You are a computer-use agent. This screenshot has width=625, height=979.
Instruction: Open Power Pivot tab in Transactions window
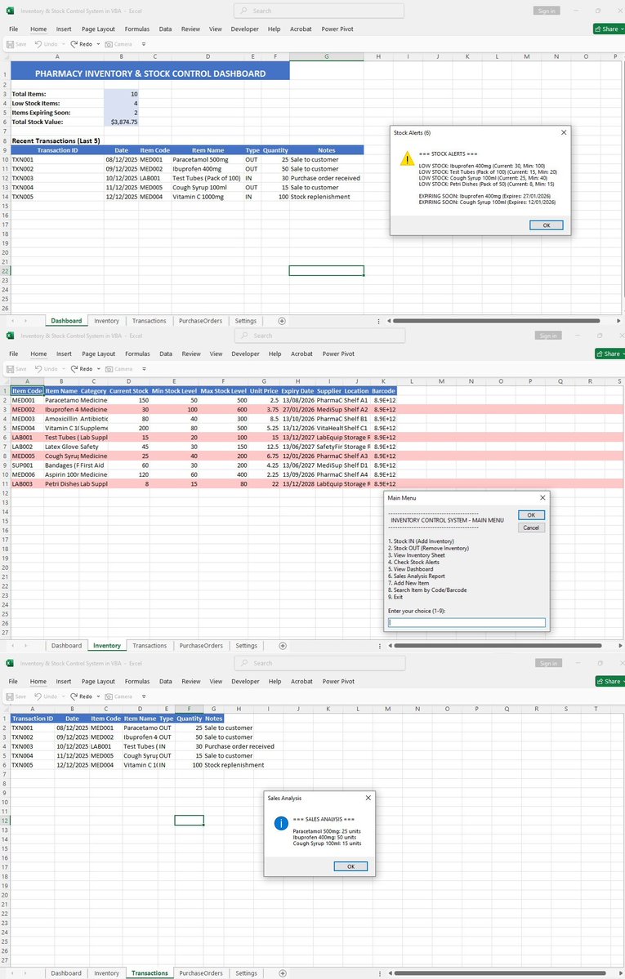click(338, 681)
